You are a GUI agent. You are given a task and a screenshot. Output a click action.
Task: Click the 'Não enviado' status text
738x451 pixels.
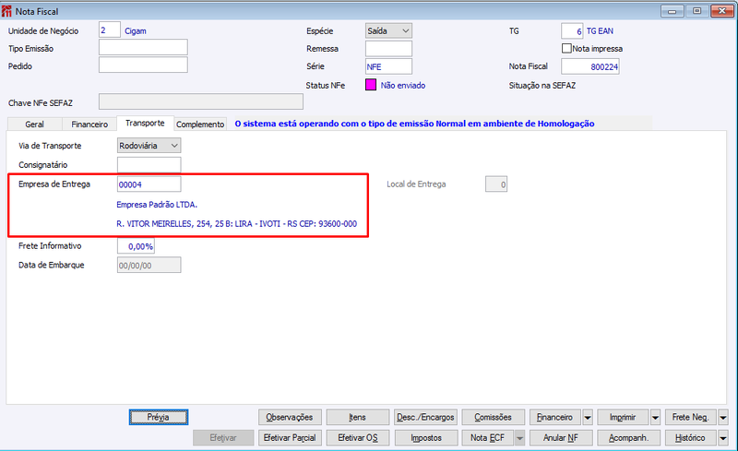click(403, 85)
